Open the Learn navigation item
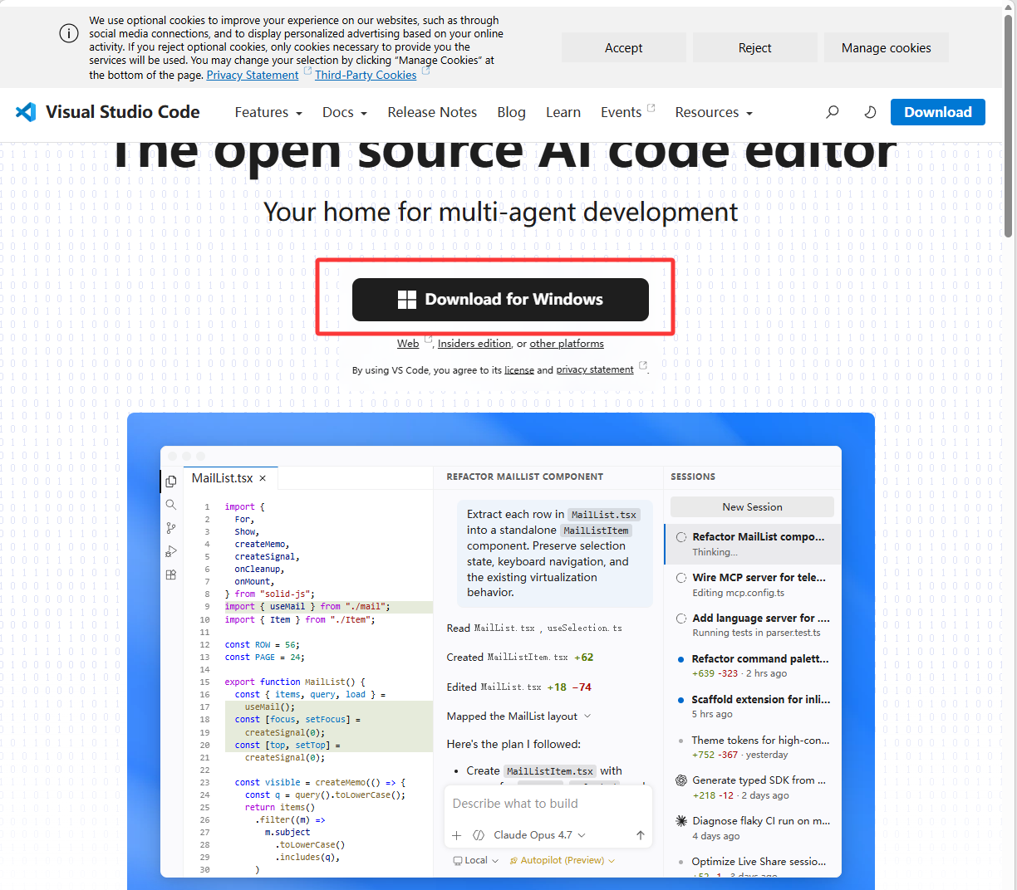The image size is (1017, 890). pyautogui.click(x=563, y=112)
